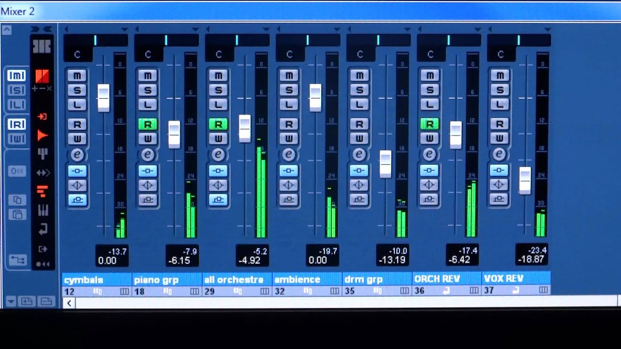The image size is (621, 349).
Task: Open VOX REV channel top dropdown arrow
Action: tap(547, 29)
